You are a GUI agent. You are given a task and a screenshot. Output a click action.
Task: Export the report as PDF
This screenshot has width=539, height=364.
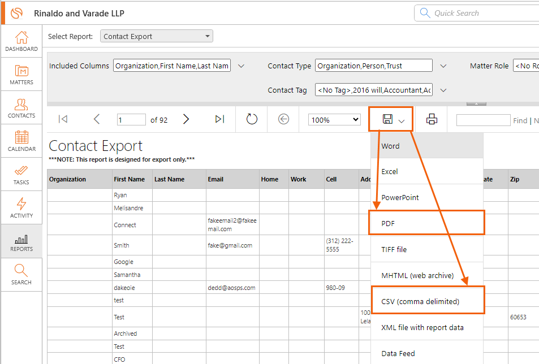(x=427, y=223)
